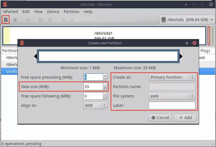Click the Add button
The width and height of the screenshot is (216, 147).
tap(185, 118)
